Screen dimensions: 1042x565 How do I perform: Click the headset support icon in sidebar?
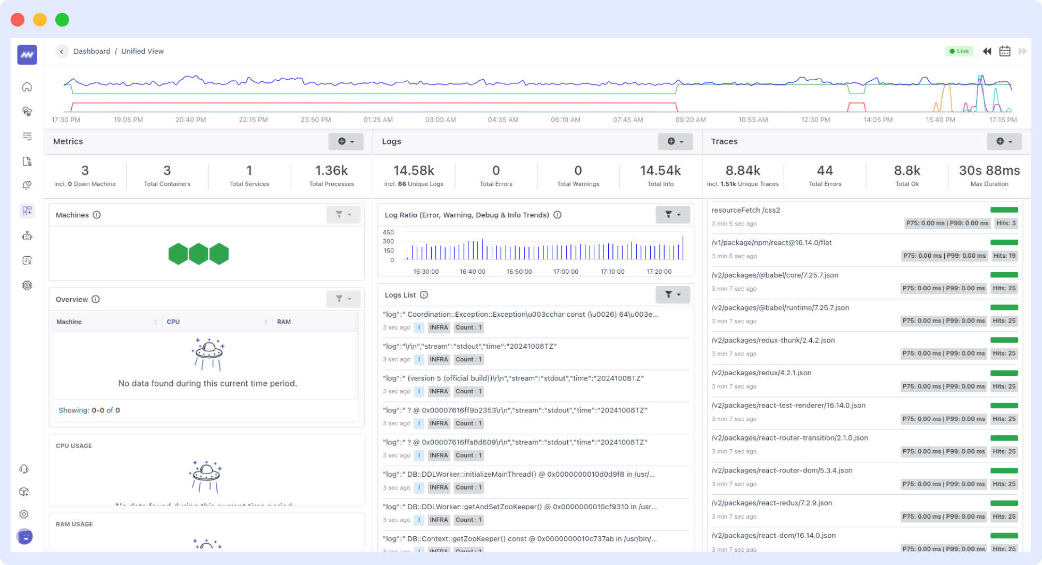tap(26, 469)
